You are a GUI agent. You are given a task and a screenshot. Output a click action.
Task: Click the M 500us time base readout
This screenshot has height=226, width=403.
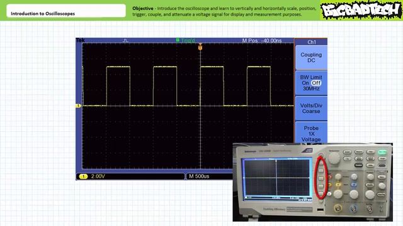pyautogui.click(x=199, y=176)
